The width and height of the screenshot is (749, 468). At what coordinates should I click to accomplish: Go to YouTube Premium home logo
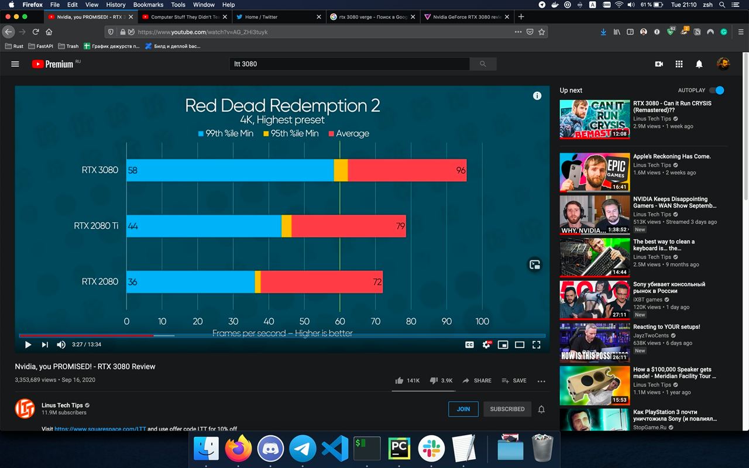pyautogui.click(x=53, y=64)
